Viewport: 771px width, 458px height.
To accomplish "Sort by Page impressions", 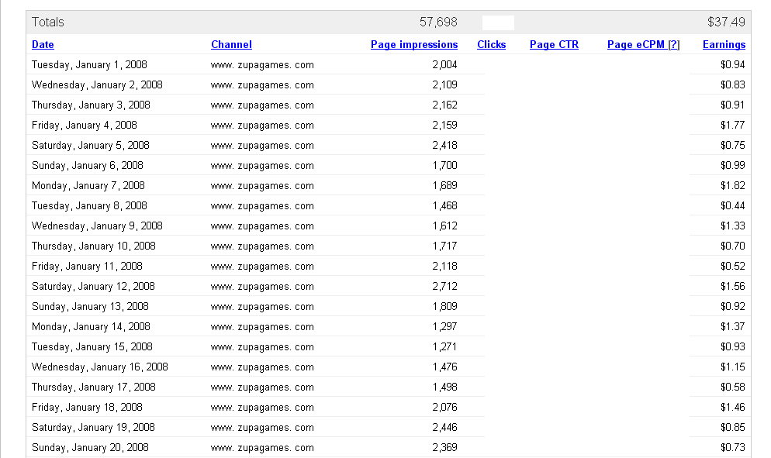I will pyautogui.click(x=413, y=44).
